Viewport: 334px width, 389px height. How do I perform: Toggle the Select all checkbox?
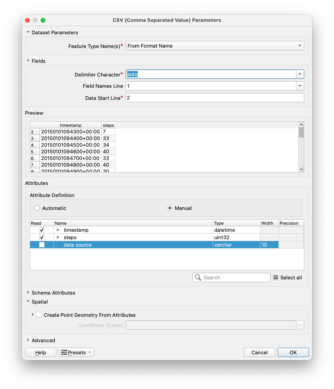pos(276,277)
